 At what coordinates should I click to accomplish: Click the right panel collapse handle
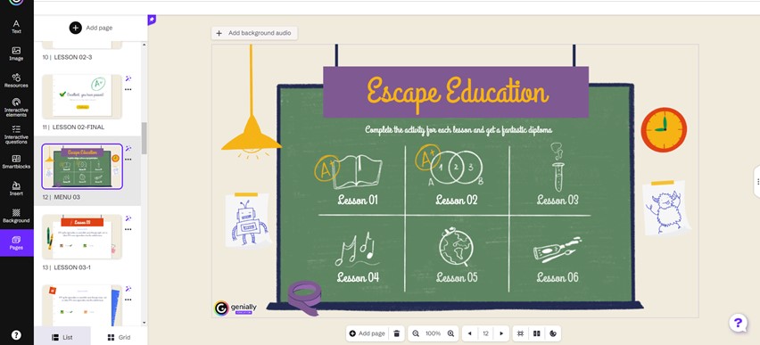(x=756, y=181)
